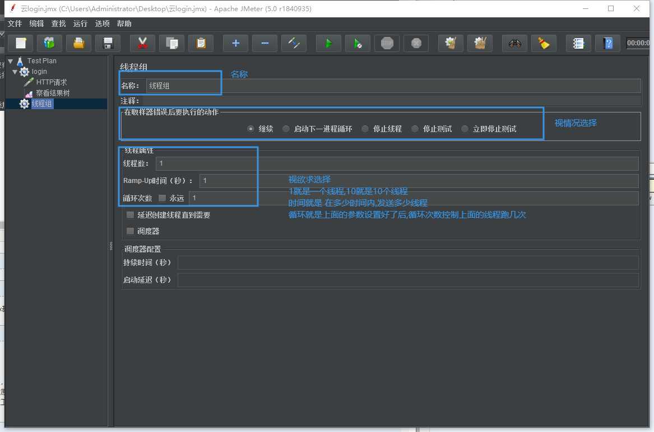Select the 停止测试 radio option
Image resolution: width=654 pixels, height=432 pixels.
click(415, 129)
